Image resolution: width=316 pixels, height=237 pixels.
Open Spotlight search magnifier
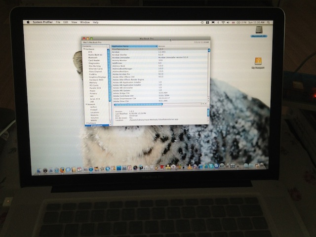pyautogui.click(x=268, y=23)
